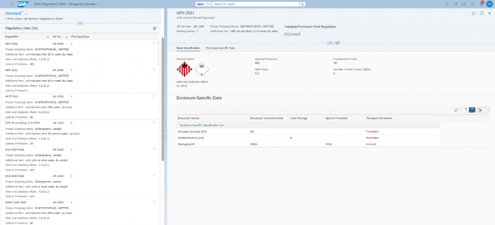Open the settings gear in the shell bar
Screen dimensions: 495x225
pos(446,4)
